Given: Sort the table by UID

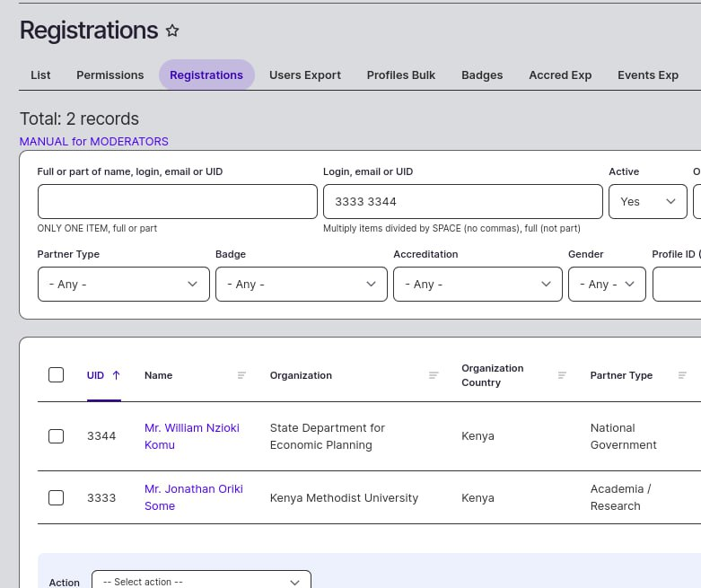Looking at the screenshot, I should pyautogui.click(x=95, y=375).
